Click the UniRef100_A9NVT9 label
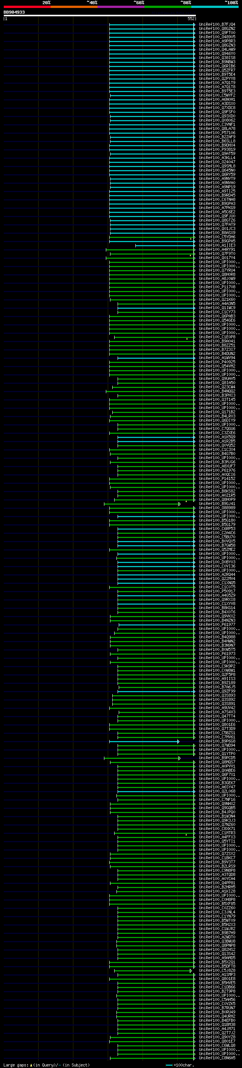Image resolution: width=242 pixels, height=1068 pixels. [217, 179]
